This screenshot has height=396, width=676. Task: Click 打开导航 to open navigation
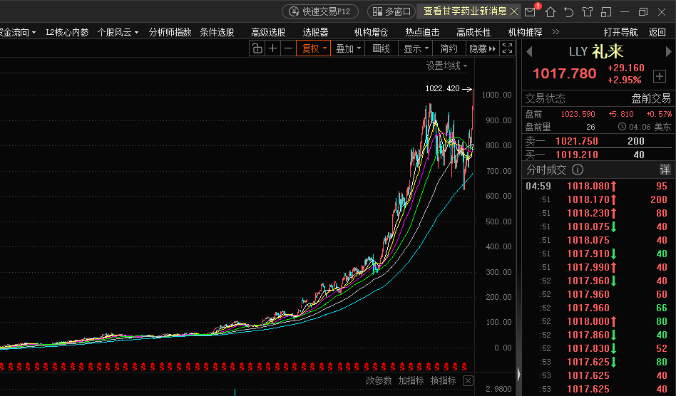click(x=620, y=32)
